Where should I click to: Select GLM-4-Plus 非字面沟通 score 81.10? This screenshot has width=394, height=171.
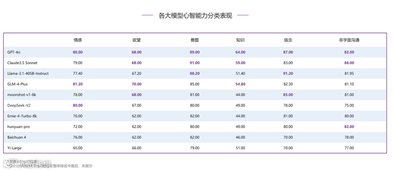pos(349,84)
